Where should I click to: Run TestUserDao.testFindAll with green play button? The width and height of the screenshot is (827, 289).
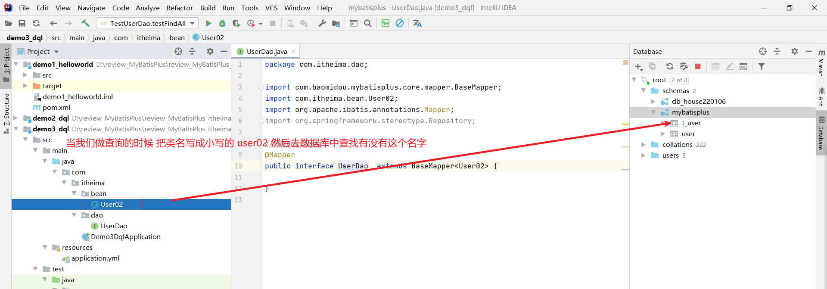(208, 23)
